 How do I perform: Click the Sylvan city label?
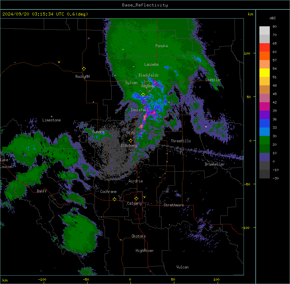pyautogui.click(x=131, y=83)
